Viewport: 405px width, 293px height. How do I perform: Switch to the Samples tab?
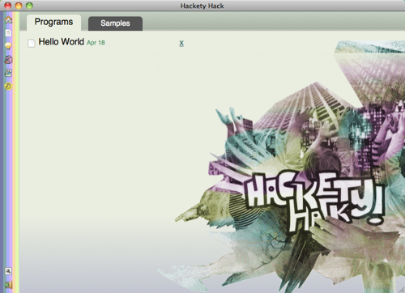pyautogui.click(x=115, y=23)
